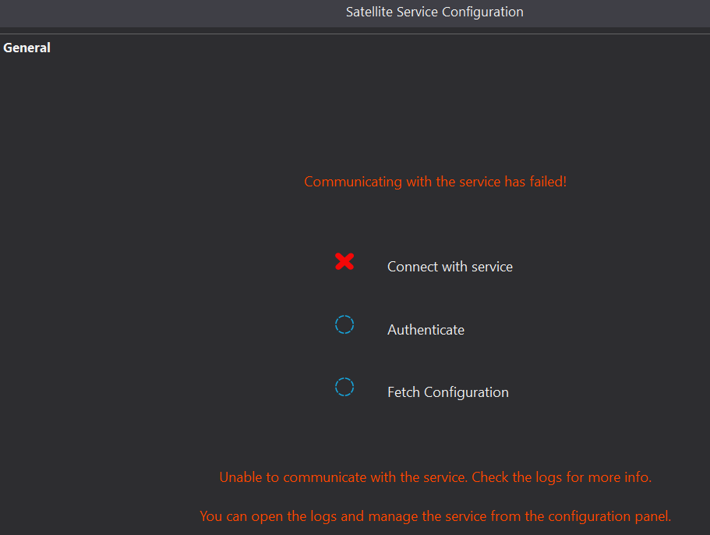The image size is (710, 535).
Task: Click the word "Unable" starting the error message
Action: click(x=239, y=477)
